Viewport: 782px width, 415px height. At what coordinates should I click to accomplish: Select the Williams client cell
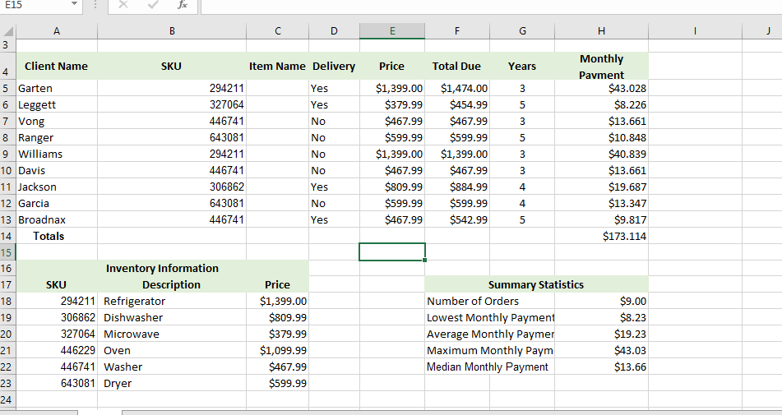(x=57, y=154)
